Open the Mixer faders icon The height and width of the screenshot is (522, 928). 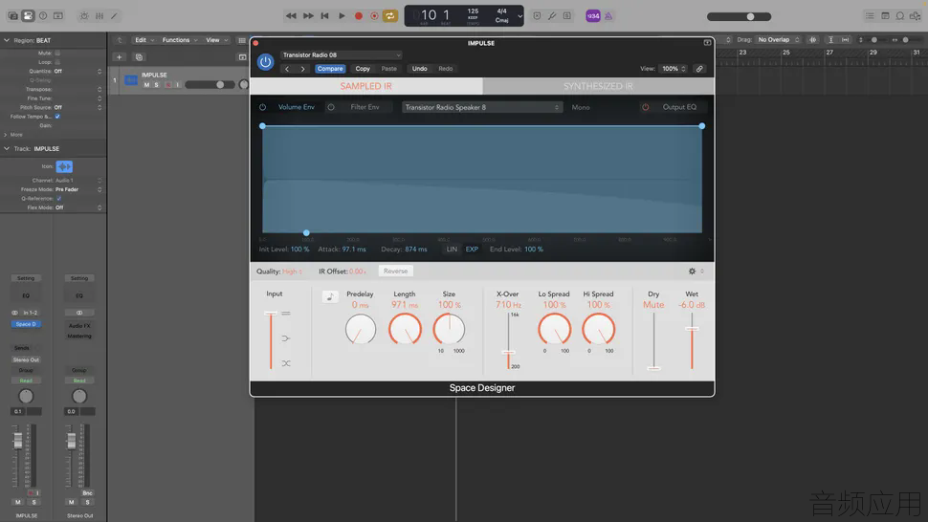[99, 16]
